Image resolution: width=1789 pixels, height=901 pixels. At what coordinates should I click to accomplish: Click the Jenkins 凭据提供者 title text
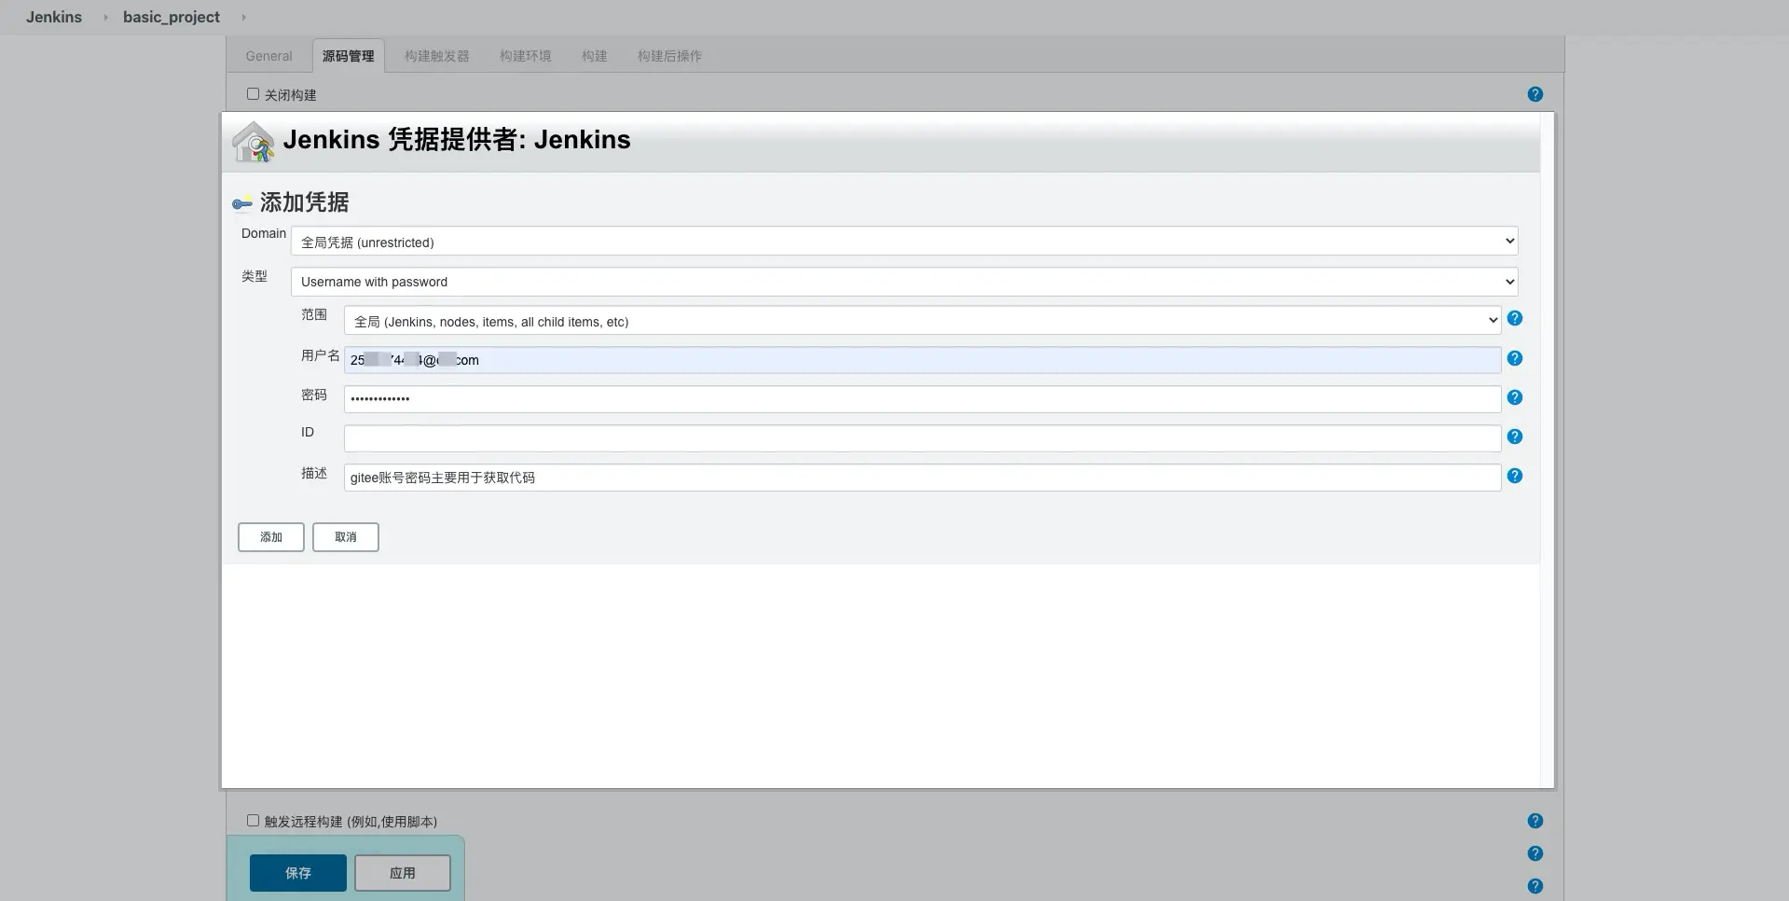tap(457, 140)
